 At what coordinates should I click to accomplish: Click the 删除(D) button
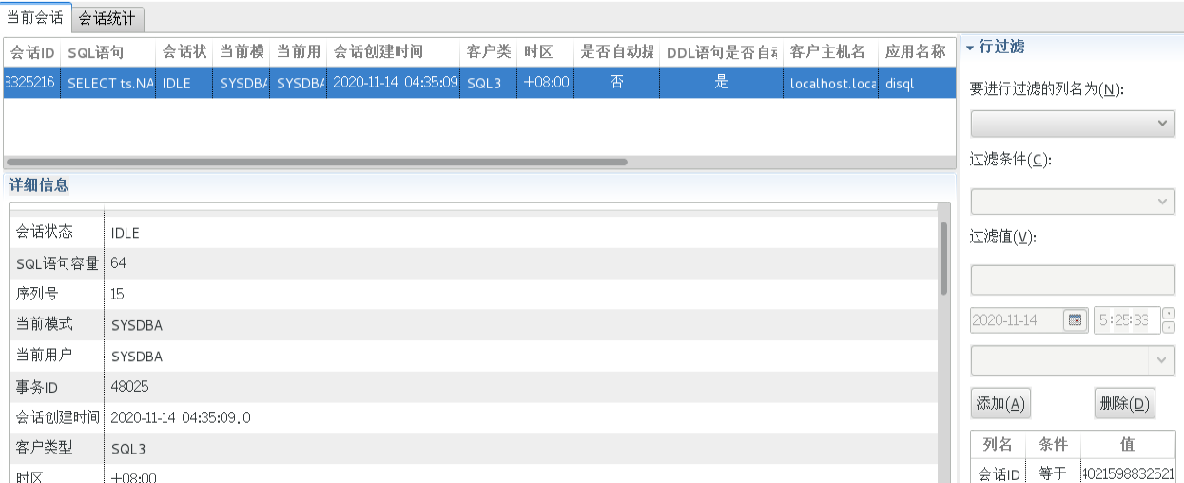pos(1125,403)
